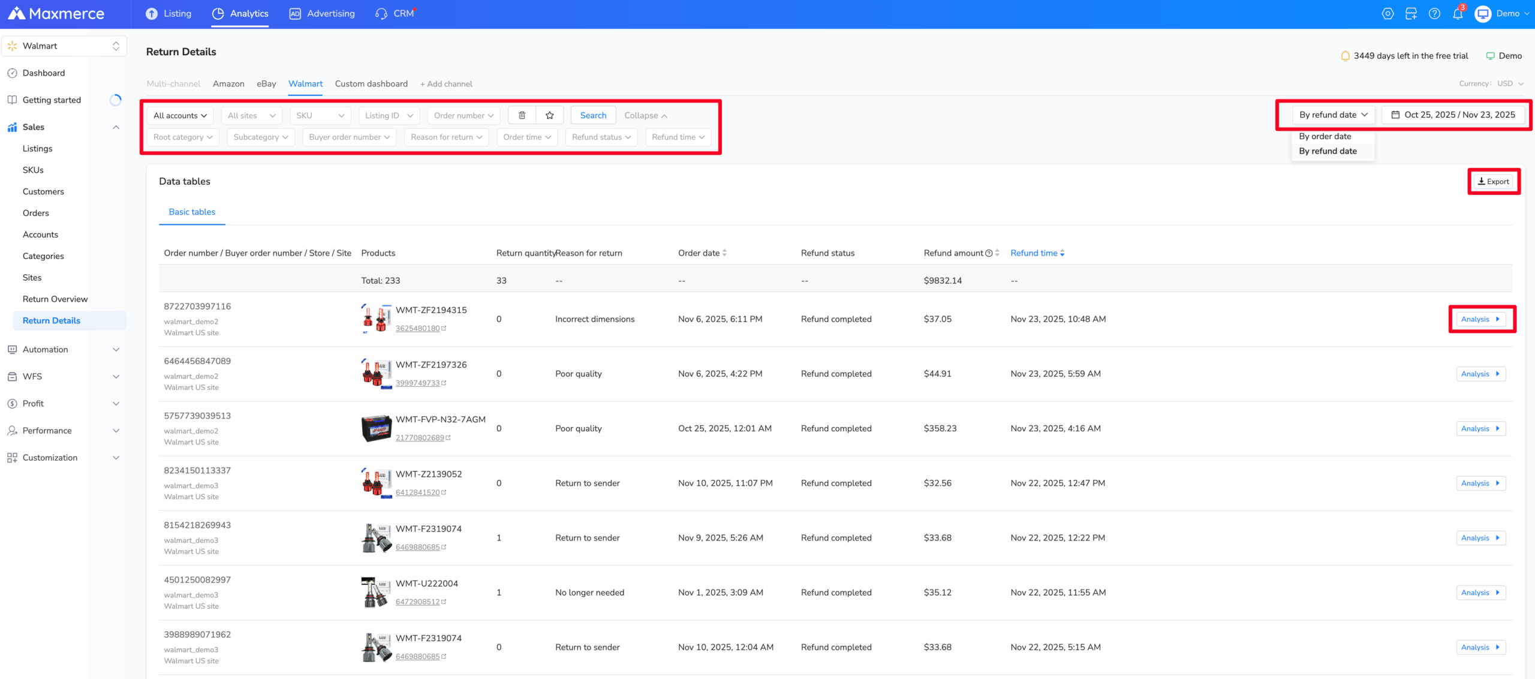Select the By order date option
Screen dimensions: 1535x679
pos(1325,136)
